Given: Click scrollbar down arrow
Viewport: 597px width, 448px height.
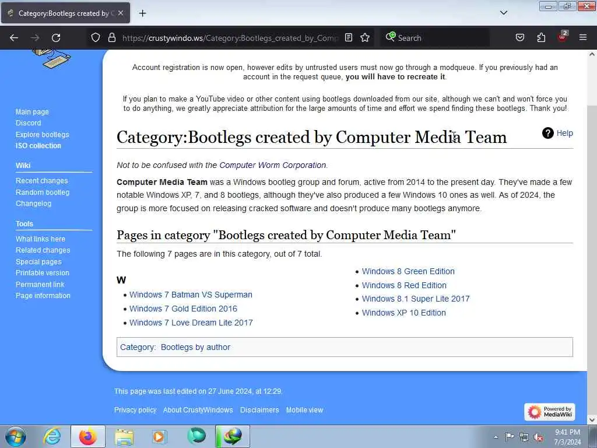Looking at the screenshot, I should (592, 420).
